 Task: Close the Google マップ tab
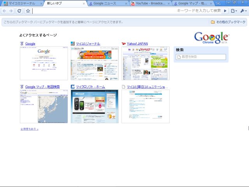pyautogui.click(x=211, y=4)
